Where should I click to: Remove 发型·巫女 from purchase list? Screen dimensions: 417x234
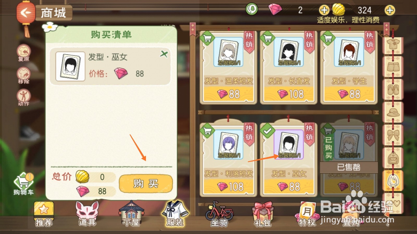[164, 54]
